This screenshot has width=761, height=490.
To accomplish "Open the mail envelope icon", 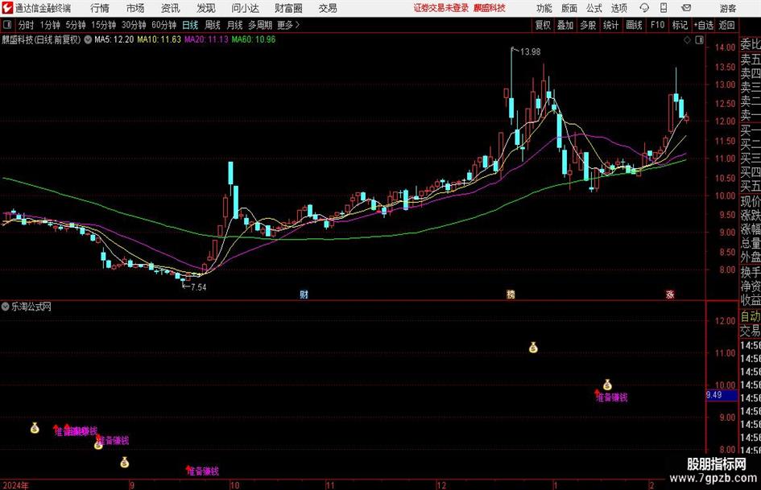I will (x=686, y=8).
